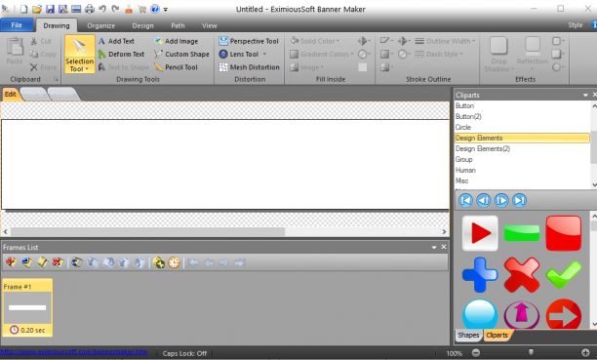Open the Cliparts panel options arrow
Image resolution: width=597 pixels, height=360 pixels.
(x=585, y=95)
